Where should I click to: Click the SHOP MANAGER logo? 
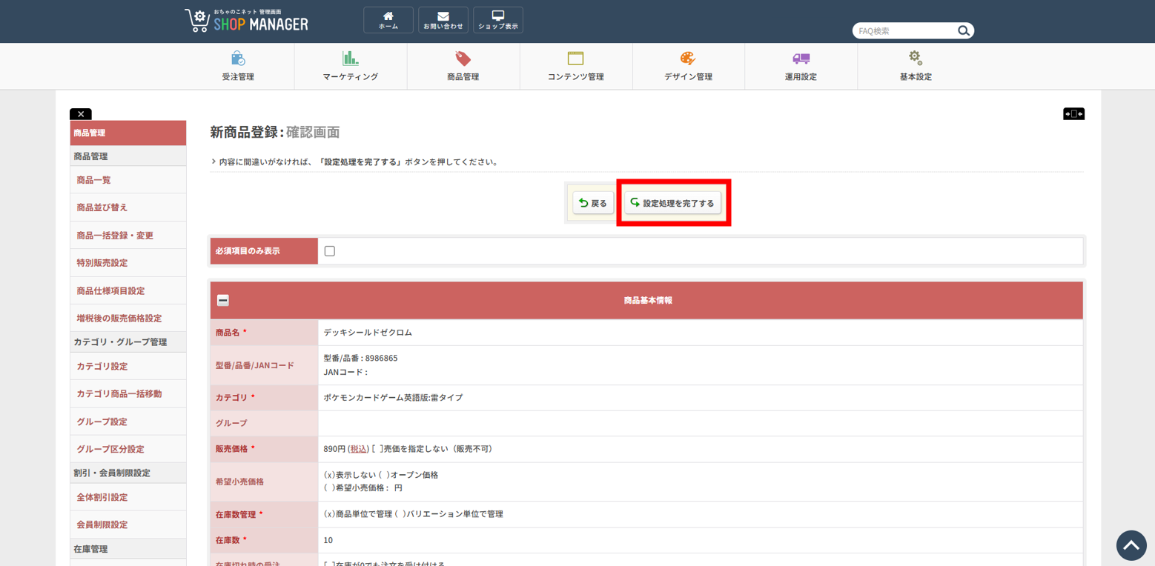[247, 21]
